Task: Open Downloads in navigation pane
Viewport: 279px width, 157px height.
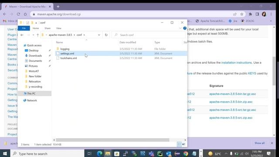Action: pyautogui.click(x=35, y=56)
